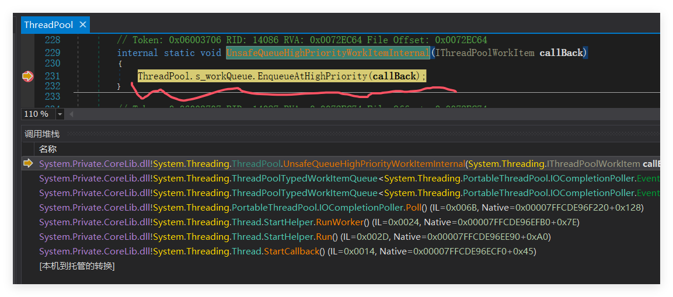Click UnsafeQueueHighPriorityWorkItemInternal method name in code

(x=329, y=53)
